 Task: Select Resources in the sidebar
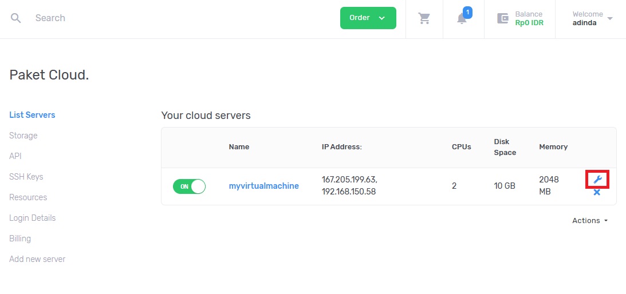(28, 197)
